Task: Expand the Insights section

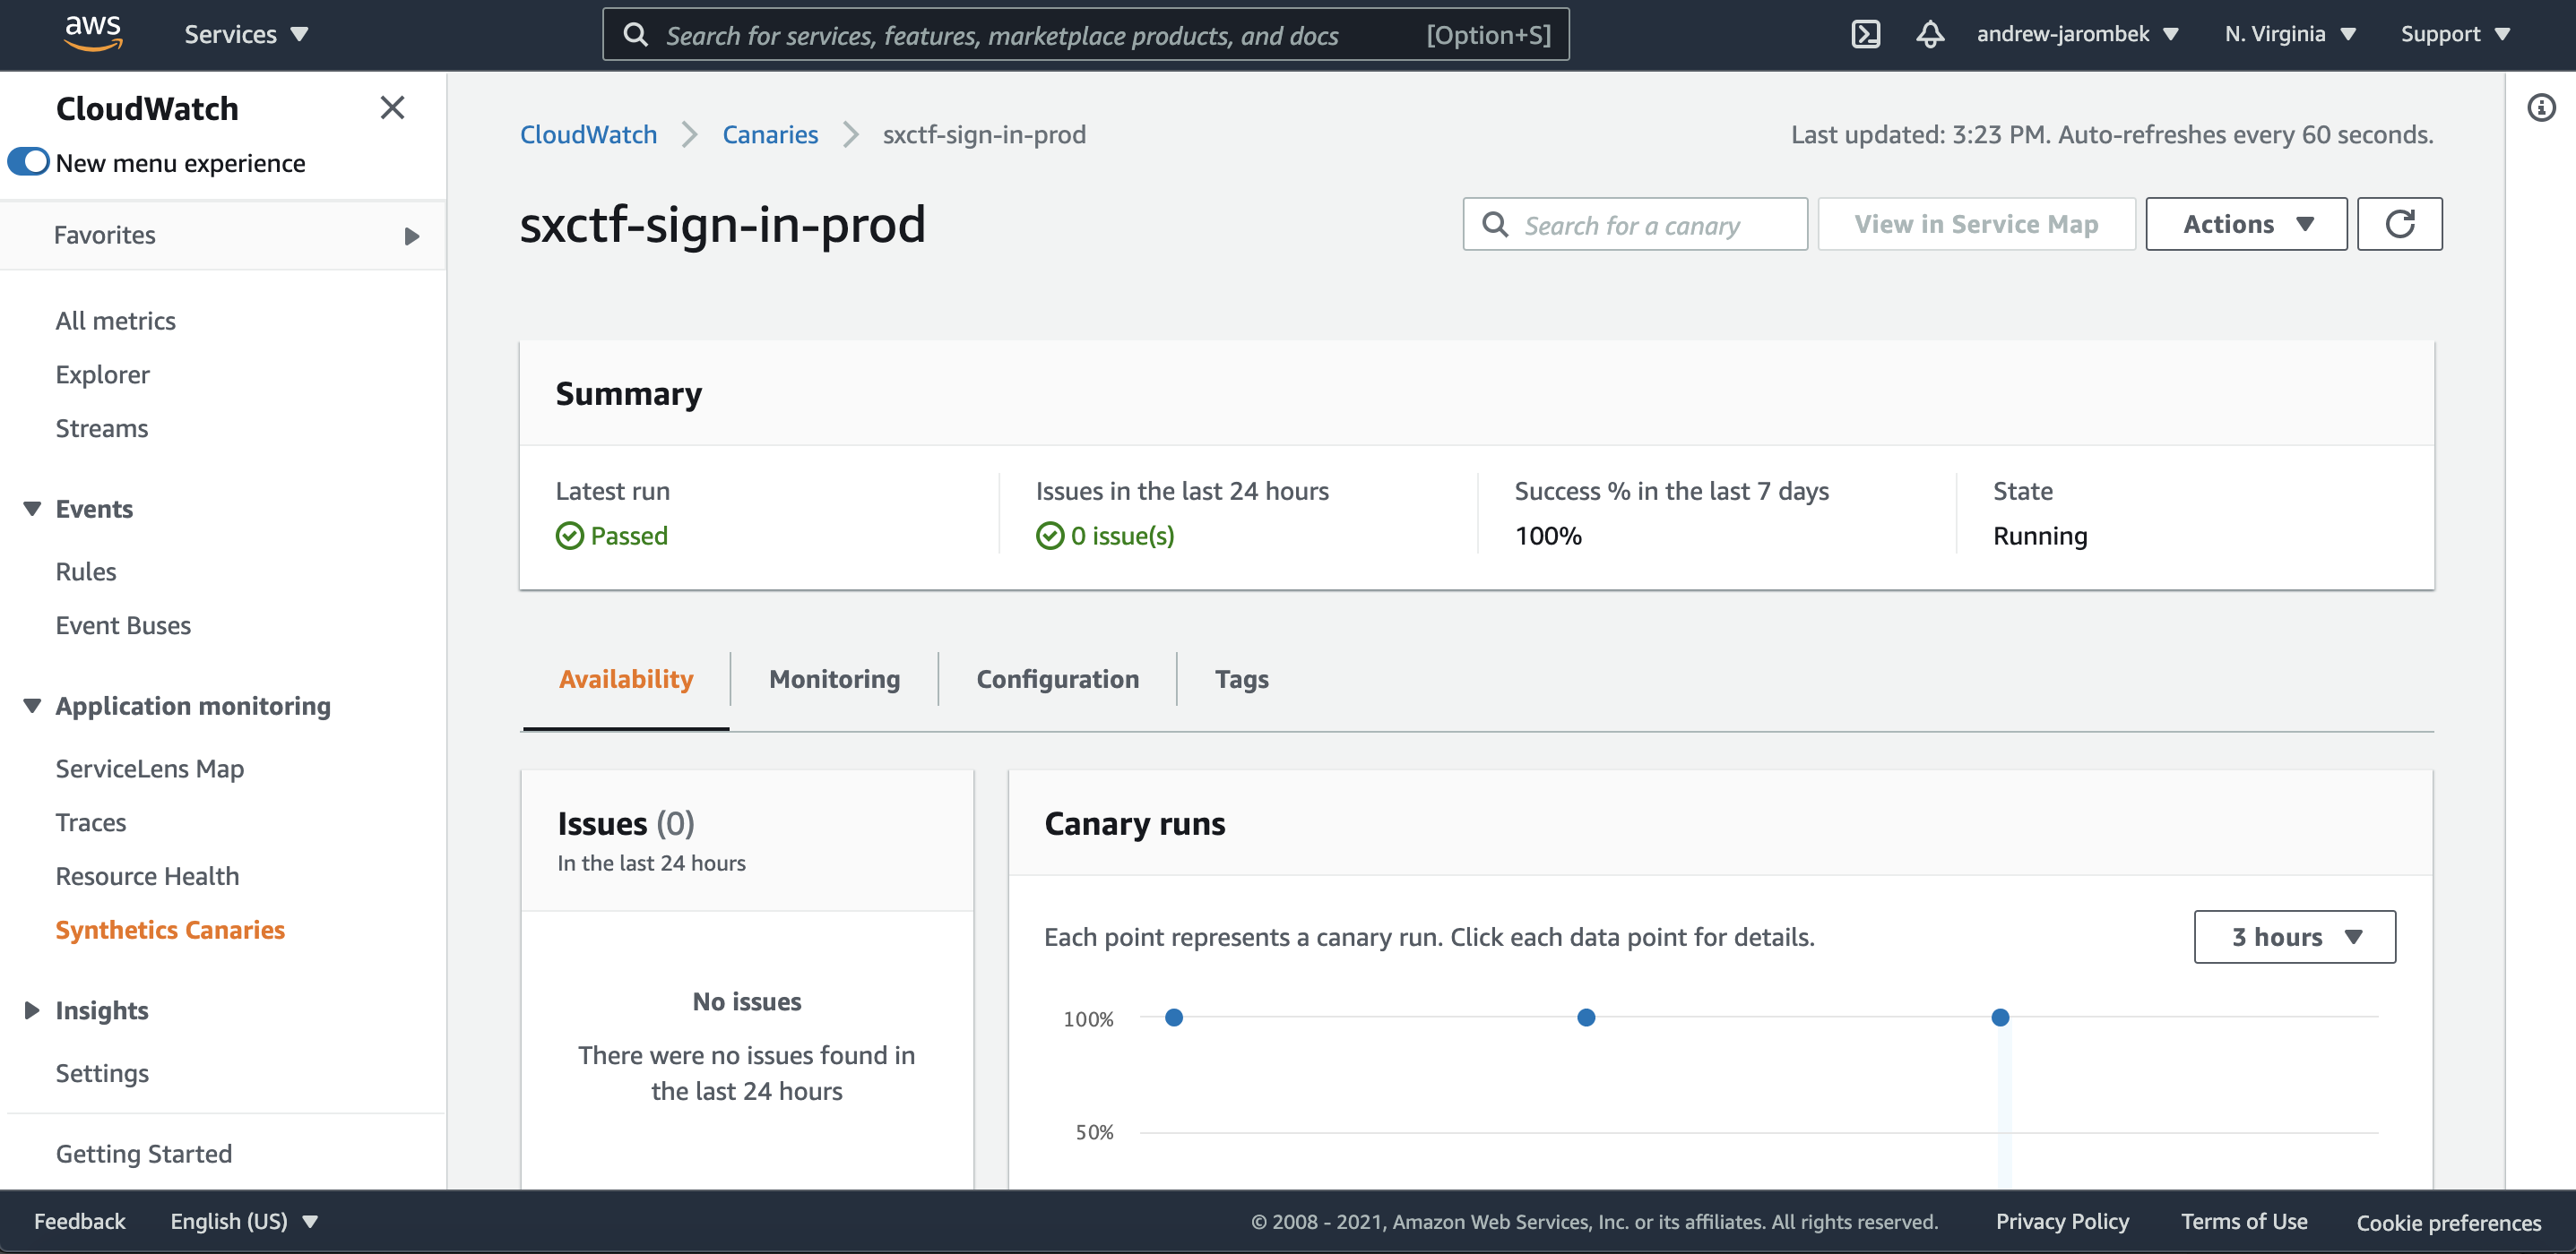Action: 32,1010
